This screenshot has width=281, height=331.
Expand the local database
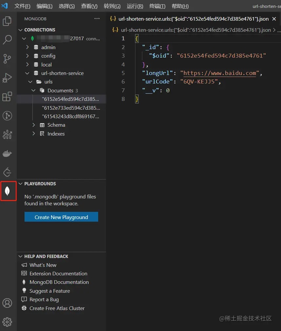click(27, 64)
